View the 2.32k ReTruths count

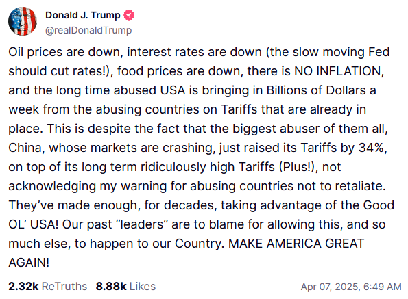[x=23, y=287]
